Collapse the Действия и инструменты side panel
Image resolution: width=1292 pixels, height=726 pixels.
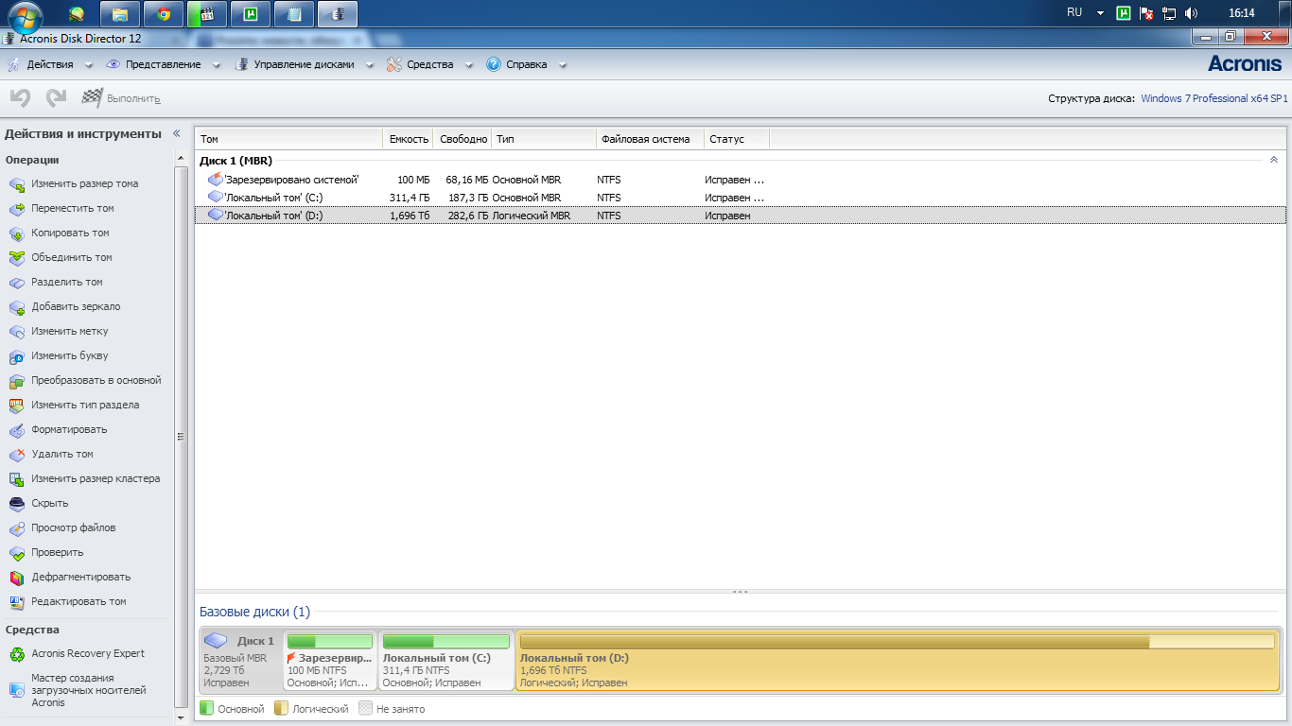(176, 134)
